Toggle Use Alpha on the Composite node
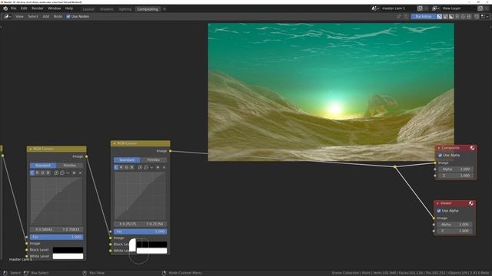 coord(440,155)
